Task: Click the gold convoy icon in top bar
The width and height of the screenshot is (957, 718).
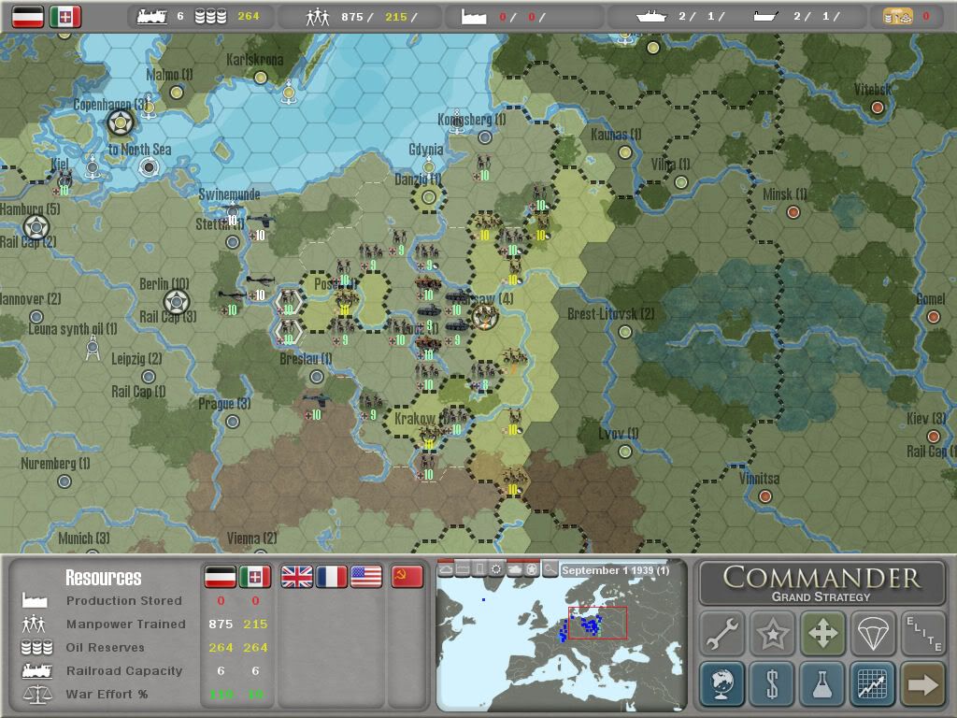Action: click(898, 17)
